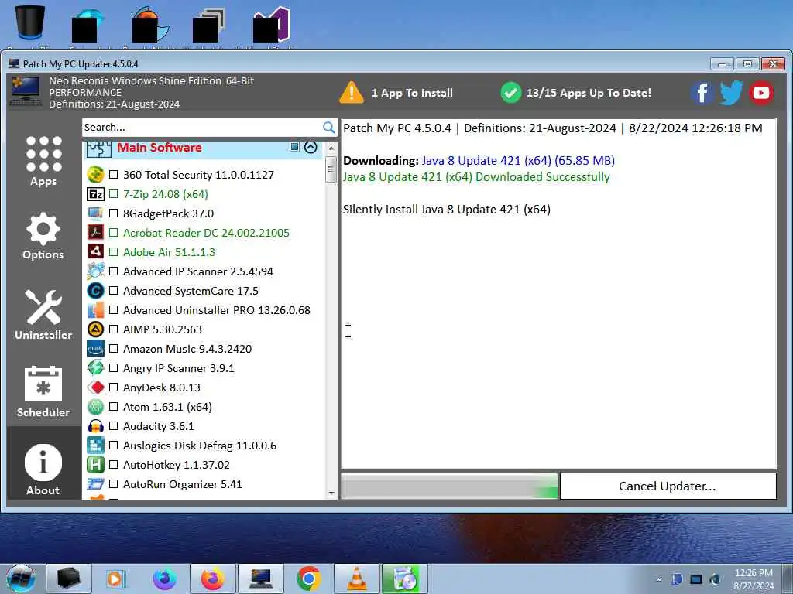The height and width of the screenshot is (594, 793).
Task: Click the app list scrollbar thumb
Action: coord(331,169)
